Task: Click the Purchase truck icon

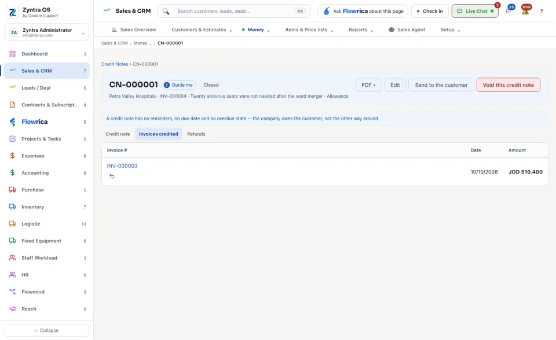Action: click(12, 190)
